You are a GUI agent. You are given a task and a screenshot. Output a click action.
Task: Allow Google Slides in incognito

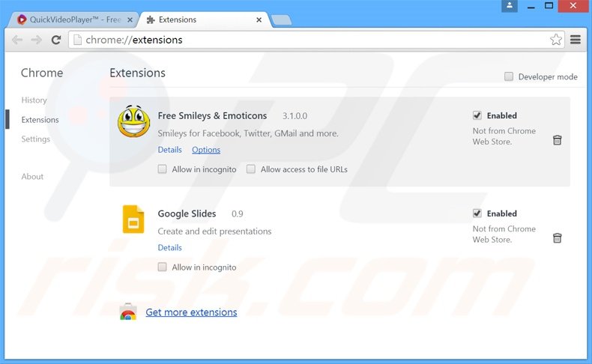(162, 267)
